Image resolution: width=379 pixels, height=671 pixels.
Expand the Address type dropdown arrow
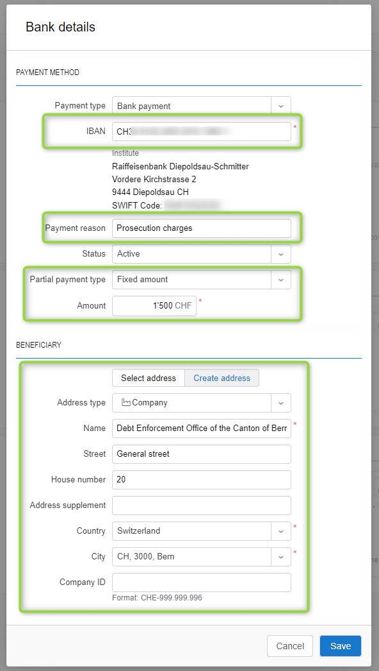281,403
